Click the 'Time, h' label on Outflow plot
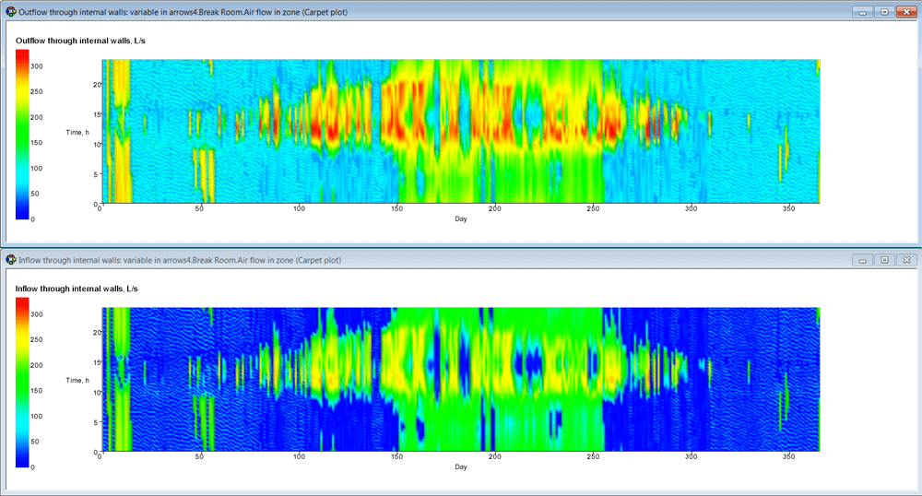This screenshot has width=922, height=496. [77, 133]
